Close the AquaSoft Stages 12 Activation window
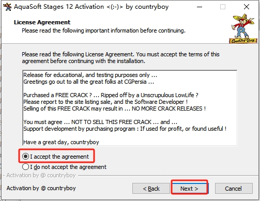 pos(247,7)
